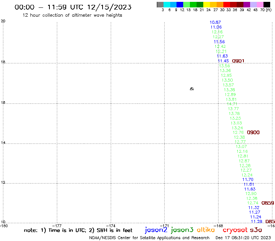Click the 0859 time marker

tap(268, 203)
